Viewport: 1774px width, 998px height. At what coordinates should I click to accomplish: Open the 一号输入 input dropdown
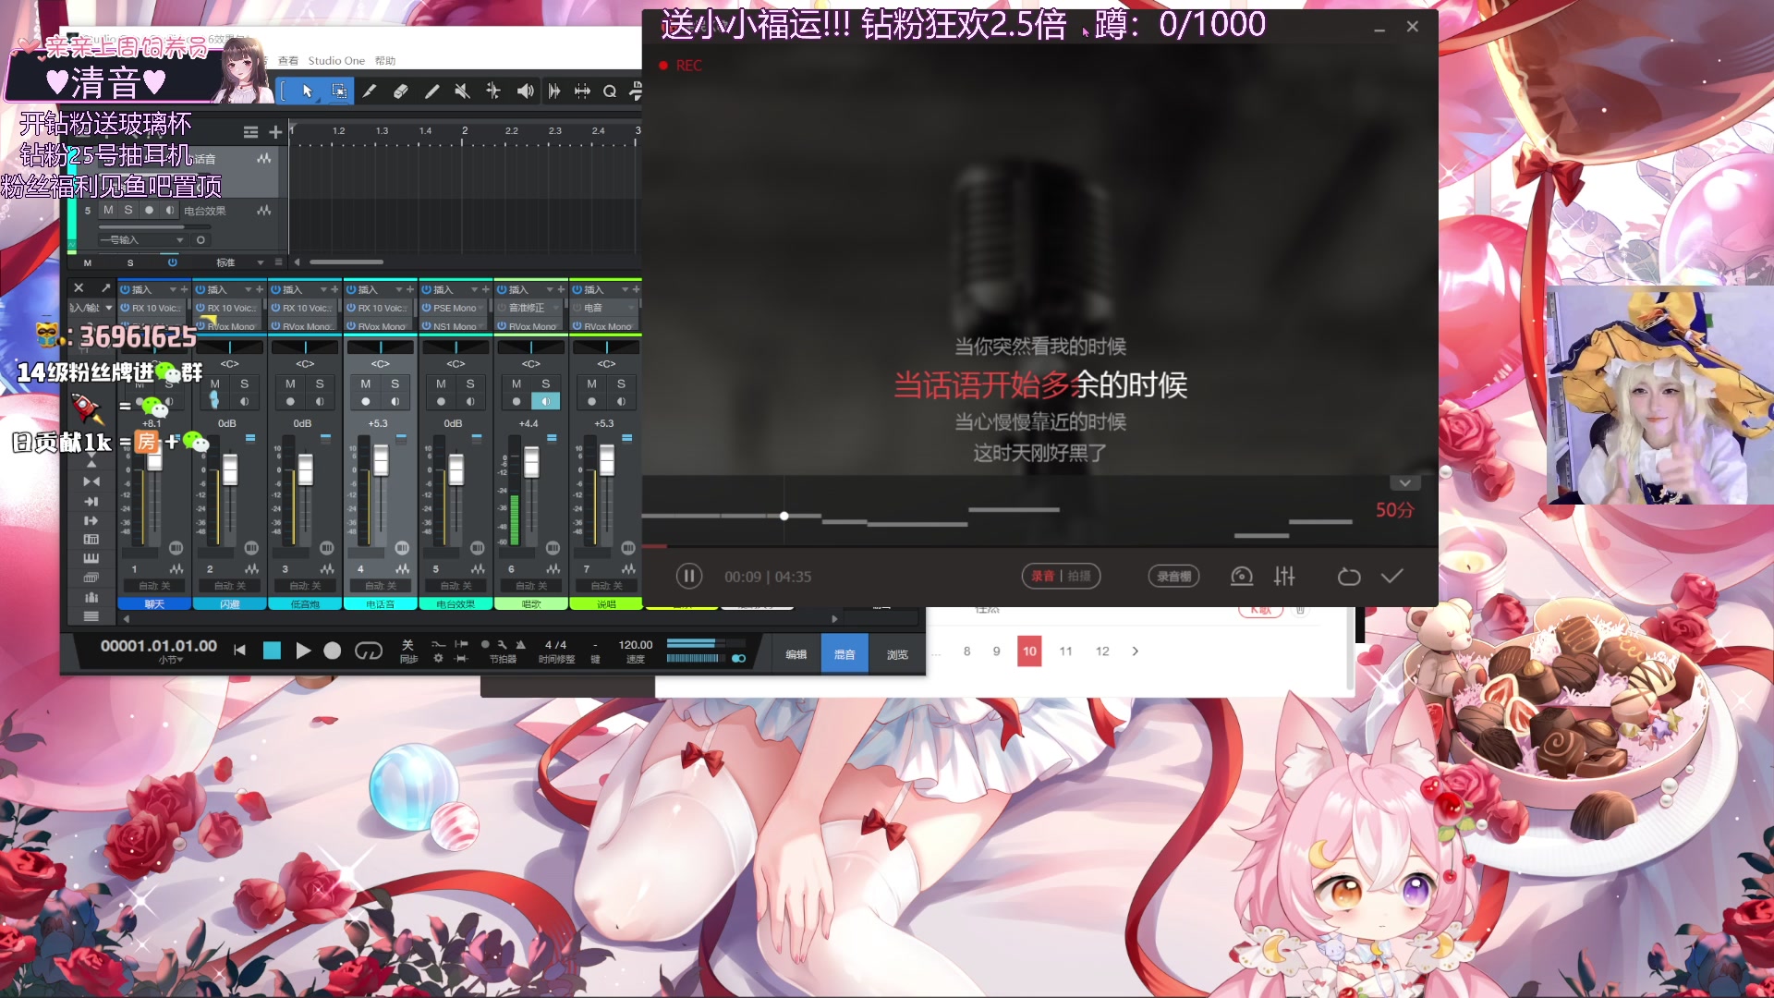coord(142,240)
